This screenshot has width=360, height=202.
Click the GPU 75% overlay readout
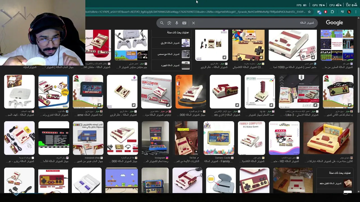click(318, 5)
